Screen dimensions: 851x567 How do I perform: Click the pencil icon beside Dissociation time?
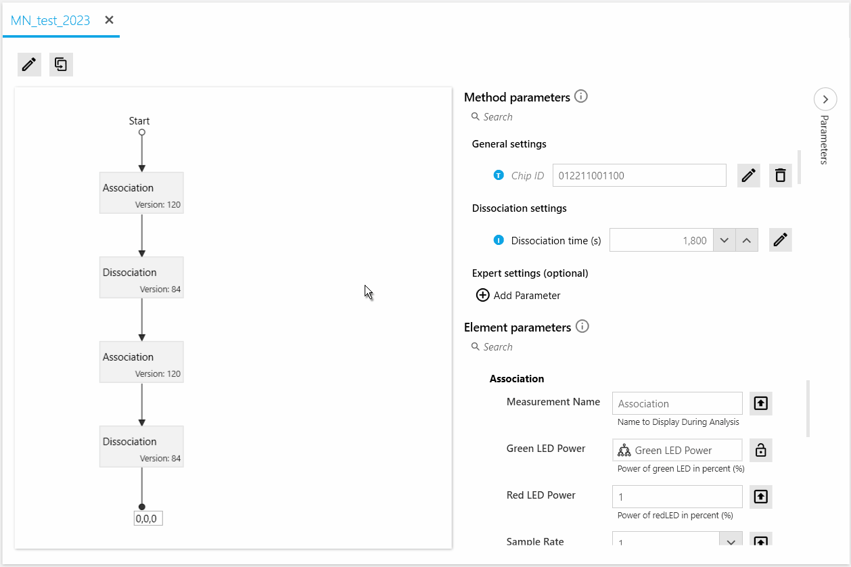(x=780, y=240)
